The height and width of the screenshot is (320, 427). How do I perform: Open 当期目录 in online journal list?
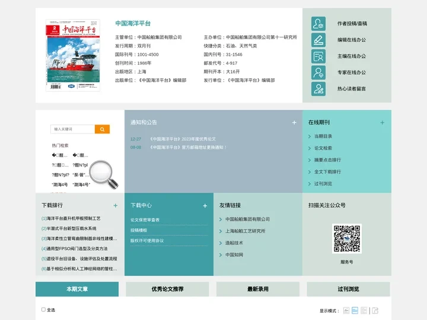pyautogui.click(x=323, y=136)
